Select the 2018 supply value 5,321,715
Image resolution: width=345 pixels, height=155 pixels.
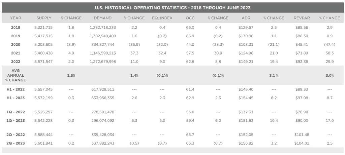pyautogui.click(x=44, y=27)
